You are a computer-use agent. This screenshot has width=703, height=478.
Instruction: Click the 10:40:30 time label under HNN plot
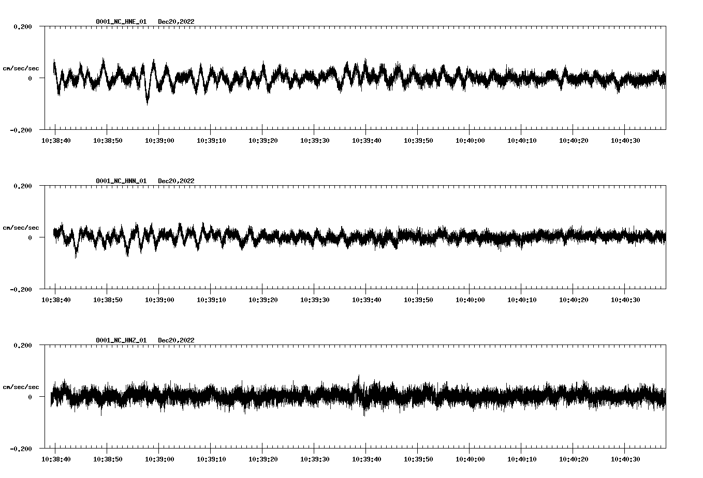point(625,300)
